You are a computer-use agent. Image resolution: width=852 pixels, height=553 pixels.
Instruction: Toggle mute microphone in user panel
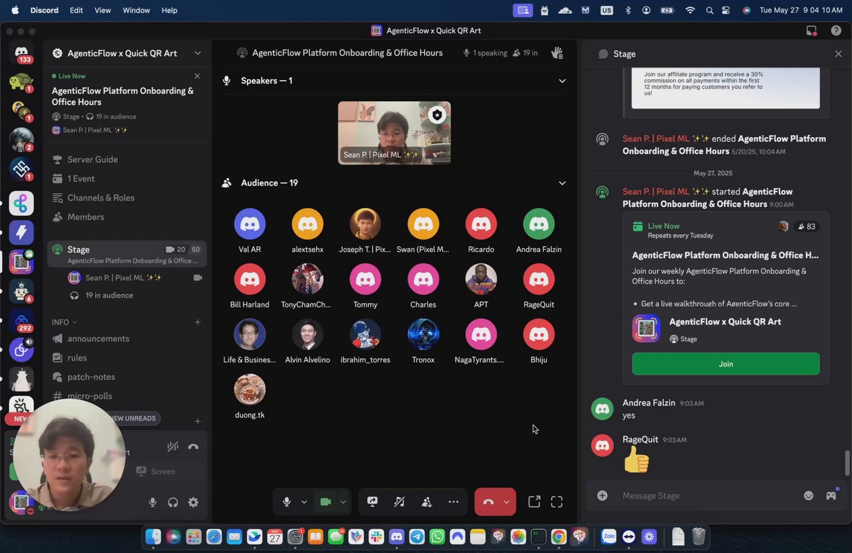[x=152, y=502]
